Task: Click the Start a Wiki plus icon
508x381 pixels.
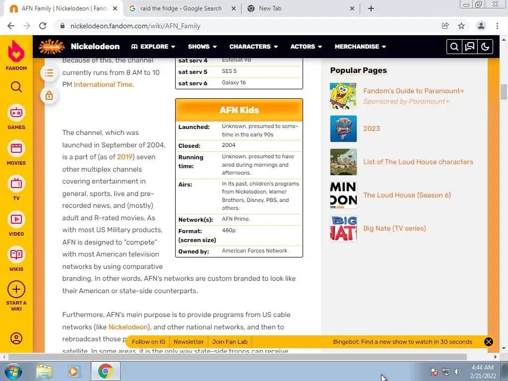Action: click(x=16, y=289)
